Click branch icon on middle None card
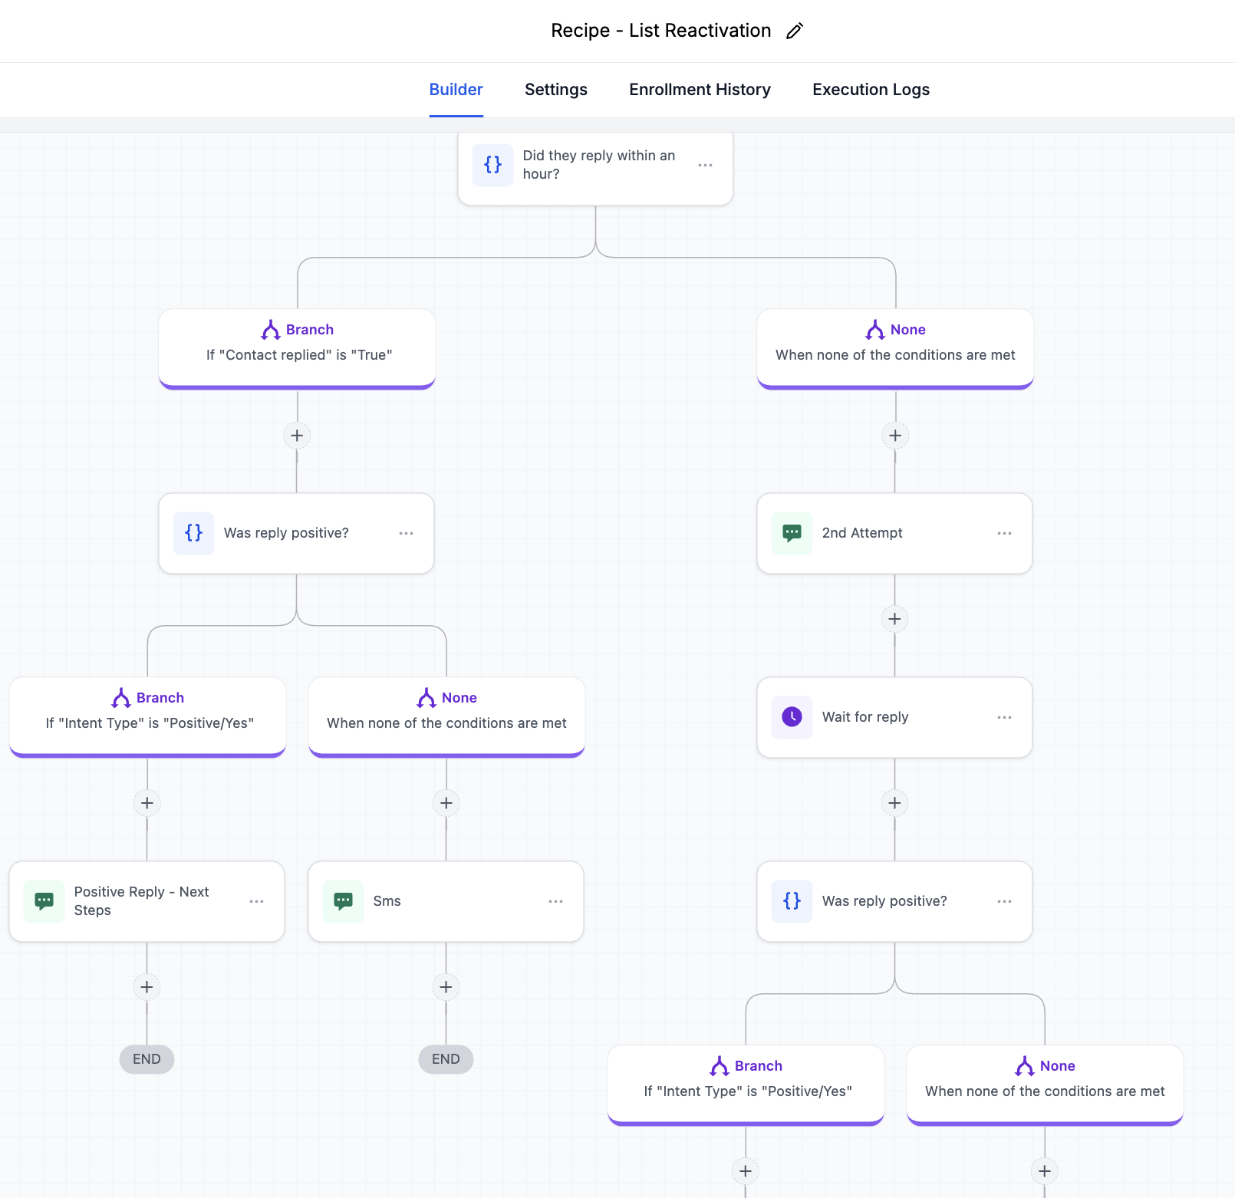The image size is (1235, 1198). coord(426,698)
